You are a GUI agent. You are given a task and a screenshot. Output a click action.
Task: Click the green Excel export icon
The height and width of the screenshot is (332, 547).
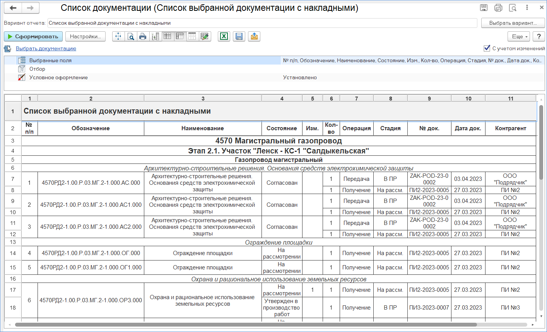tap(224, 36)
